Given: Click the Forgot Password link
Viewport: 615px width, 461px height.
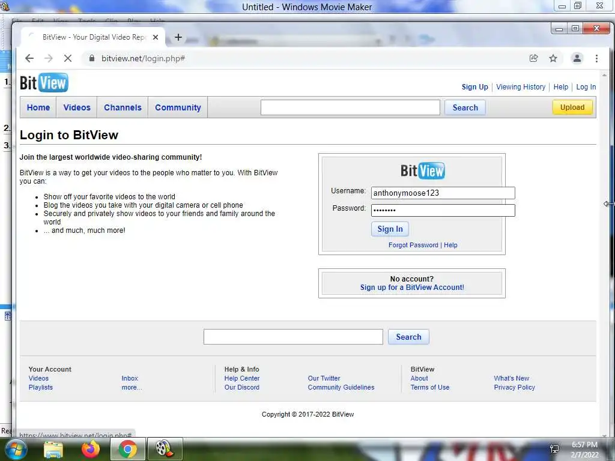Looking at the screenshot, I should tap(413, 245).
